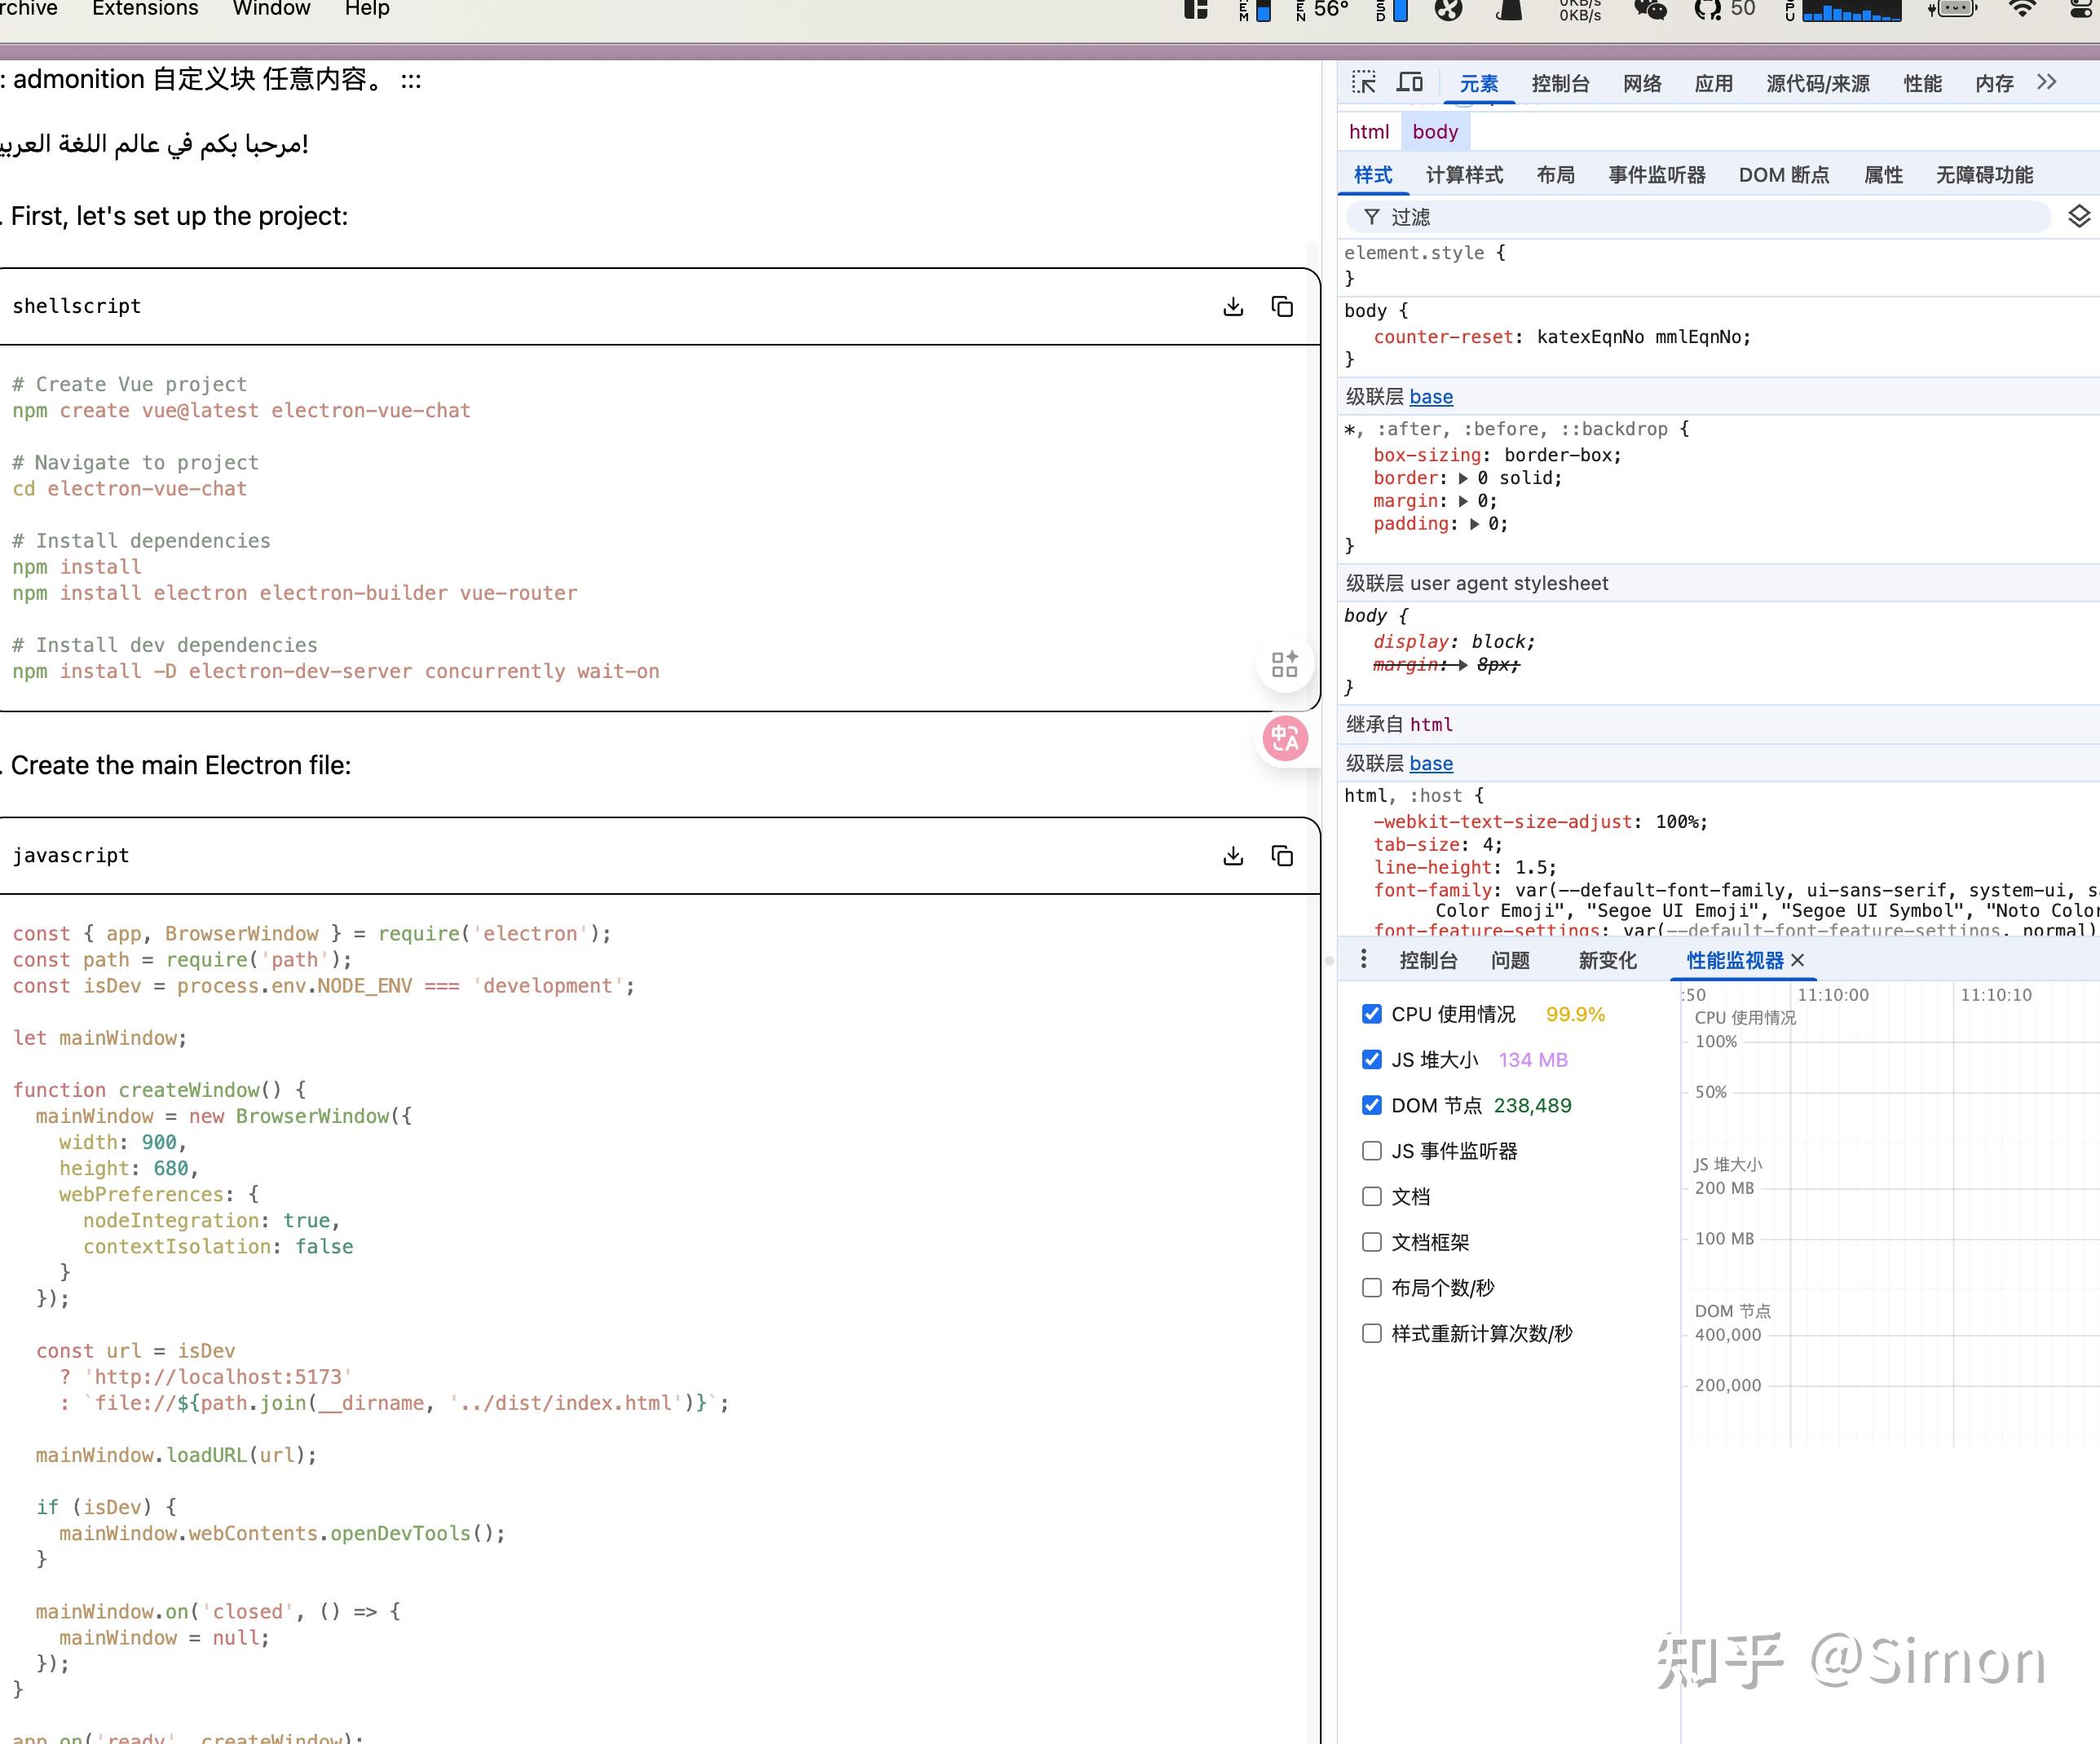Select body in the DOM breadcrumb
The height and width of the screenshot is (1744, 2100).
pyautogui.click(x=1434, y=131)
